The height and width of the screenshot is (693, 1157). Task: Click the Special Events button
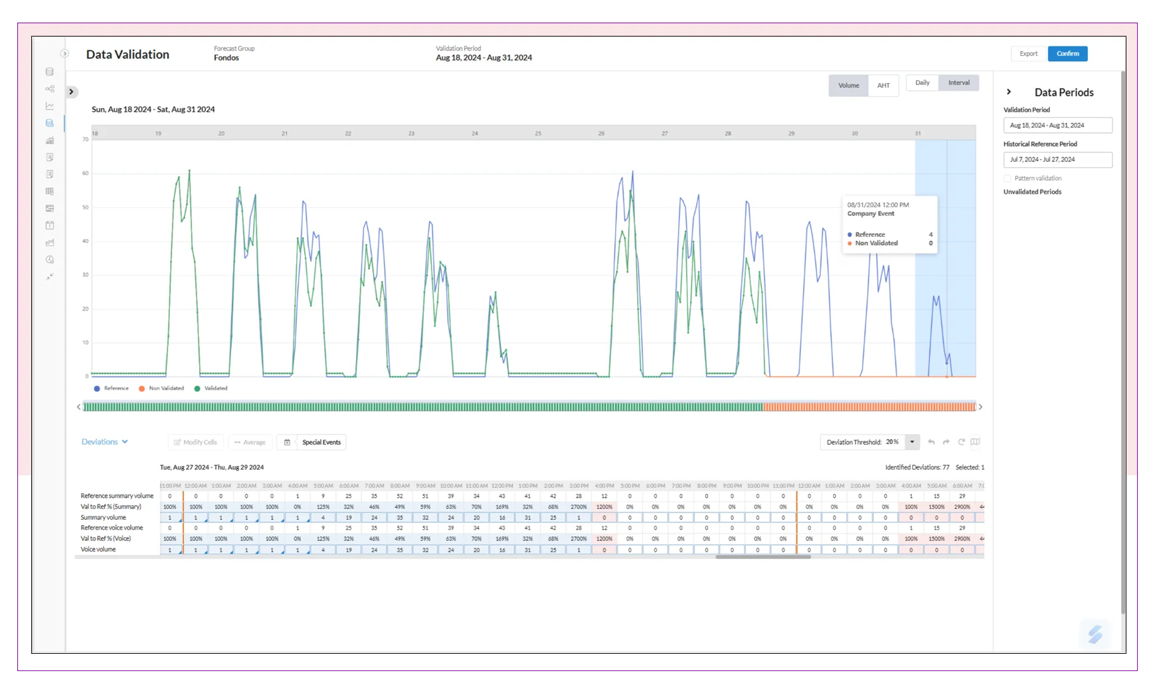coord(321,442)
